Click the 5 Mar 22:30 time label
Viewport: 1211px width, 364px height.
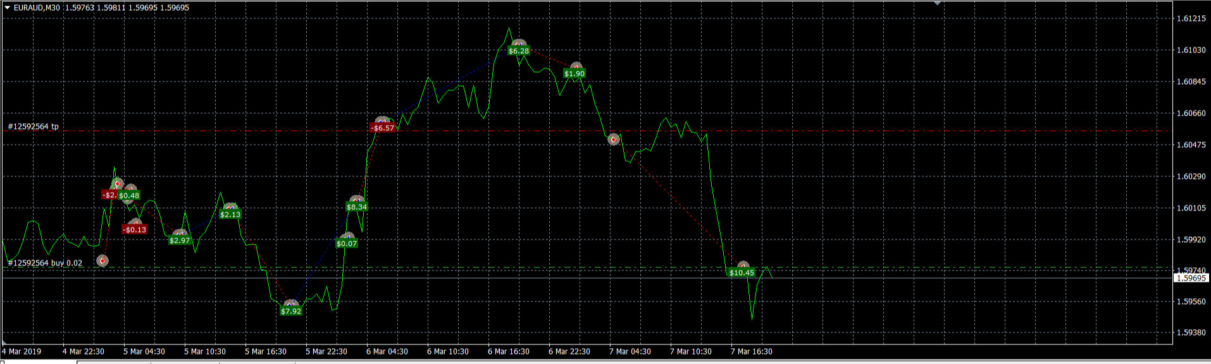326,351
